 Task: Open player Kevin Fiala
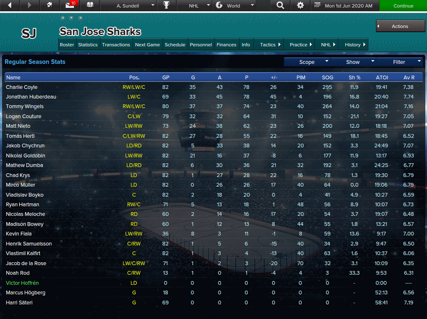pos(18,233)
